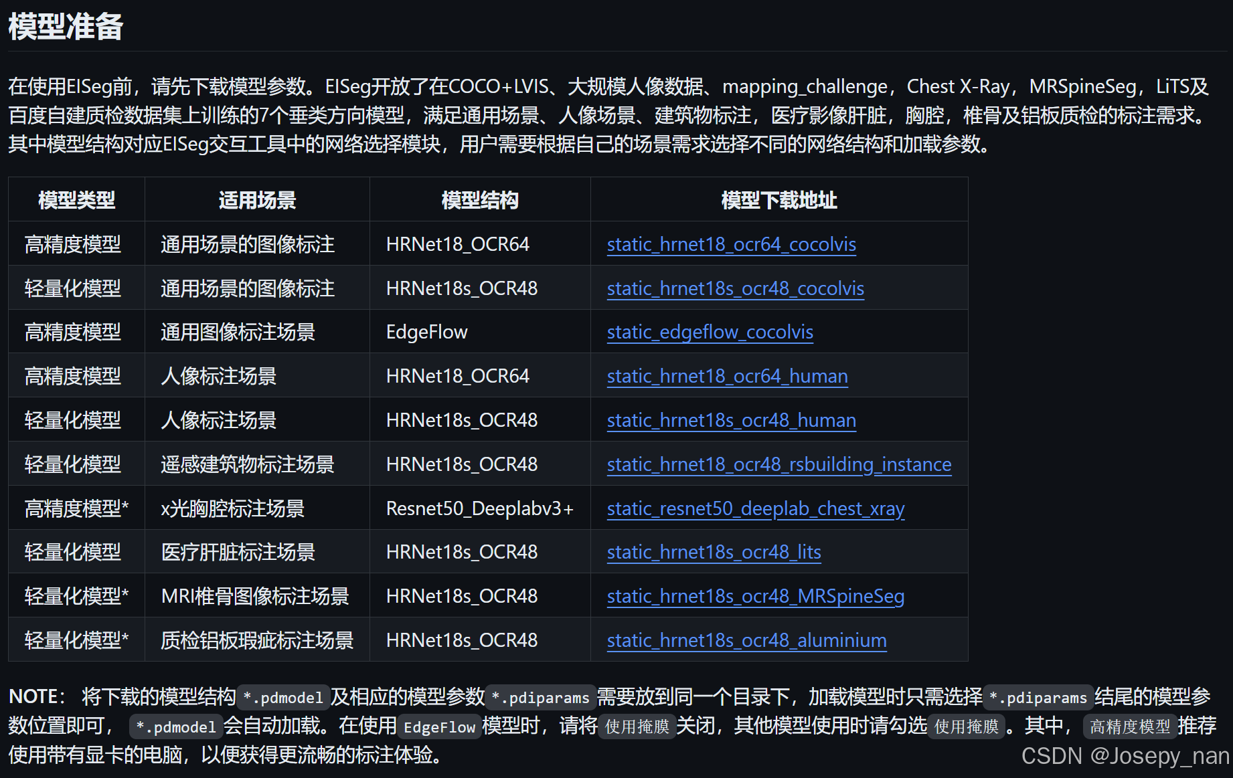Select the Resnet50_Deeplabv3+ table cell
This screenshot has height=778, width=1233.
(x=479, y=508)
